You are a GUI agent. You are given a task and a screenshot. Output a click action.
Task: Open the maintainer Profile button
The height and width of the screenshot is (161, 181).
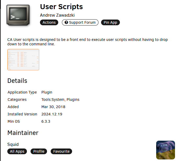pos(39,151)
